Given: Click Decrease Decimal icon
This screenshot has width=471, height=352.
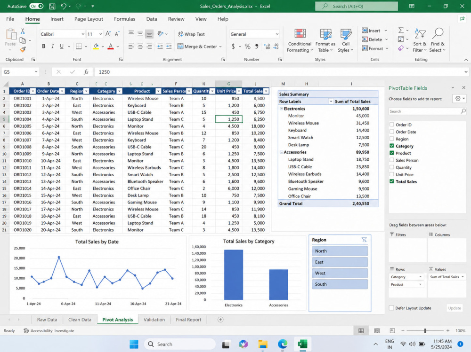Looking at the screenshot, I should 276,47.
